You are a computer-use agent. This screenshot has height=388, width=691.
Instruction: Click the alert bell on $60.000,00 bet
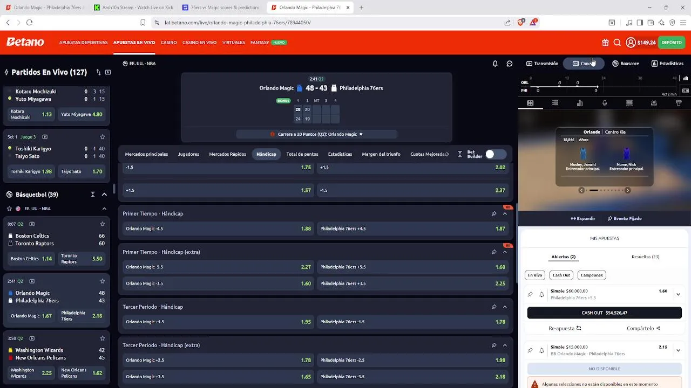[541, 295]
